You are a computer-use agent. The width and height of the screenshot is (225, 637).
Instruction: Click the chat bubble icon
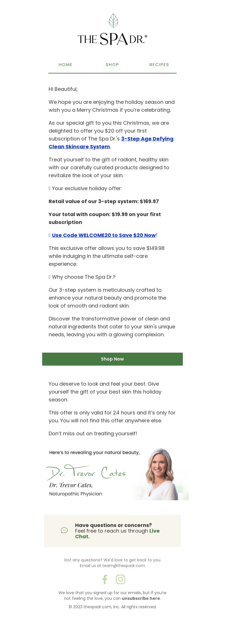[64, 530]
